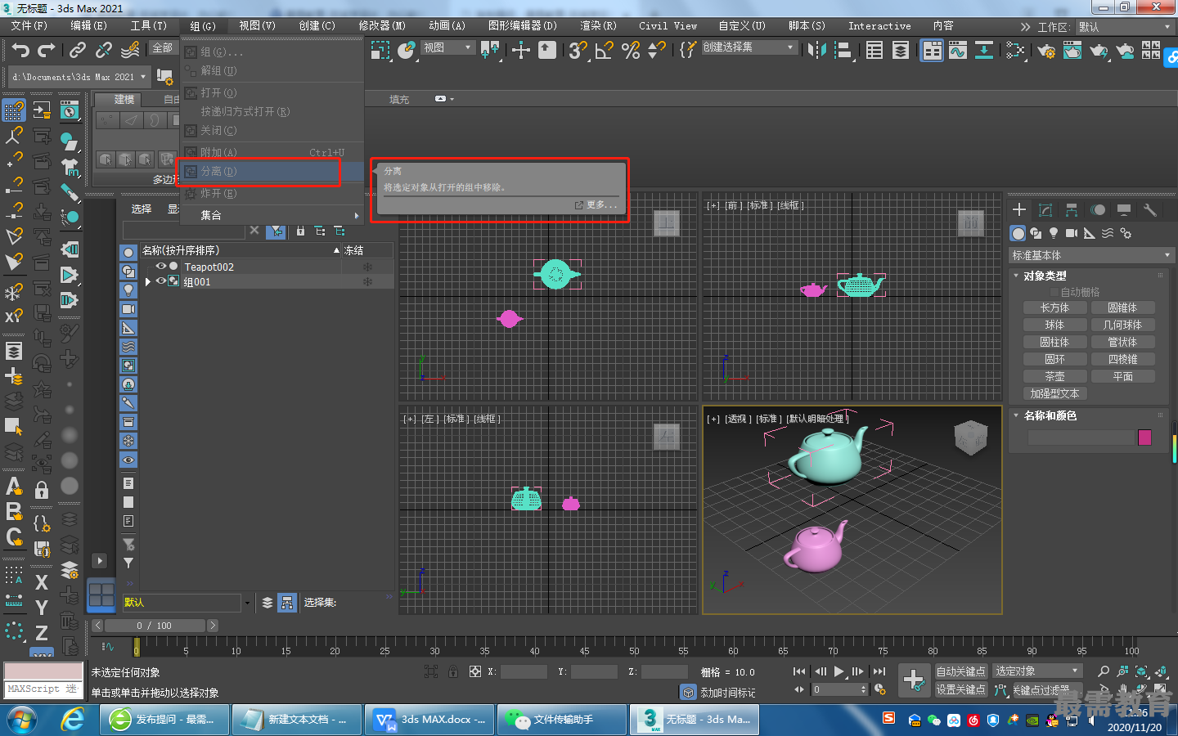
Task: Click the MAXScript listener mini field
Action: 43,689
